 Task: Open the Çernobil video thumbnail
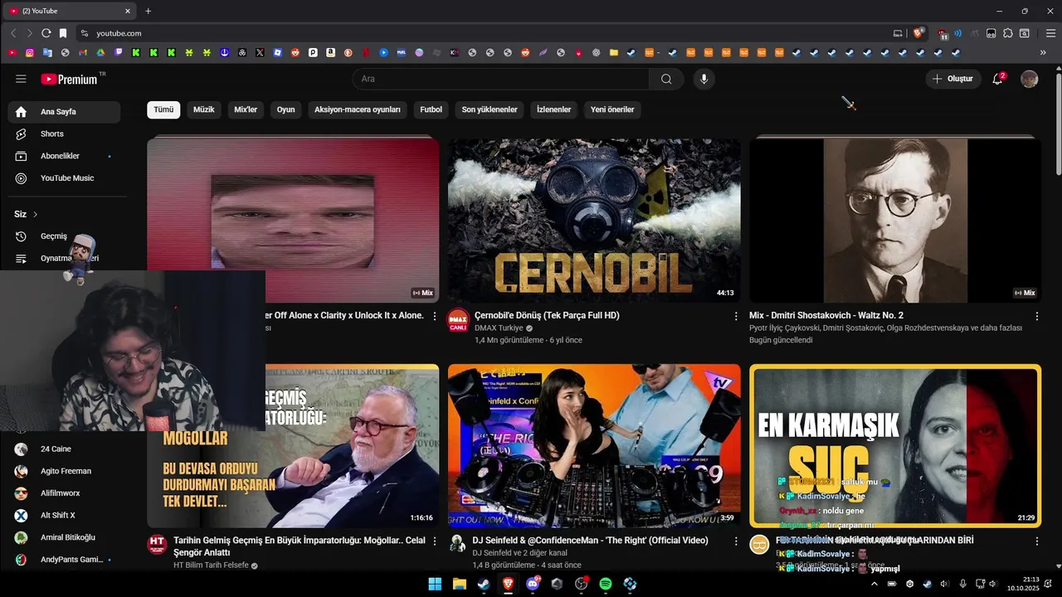[594, 220]
